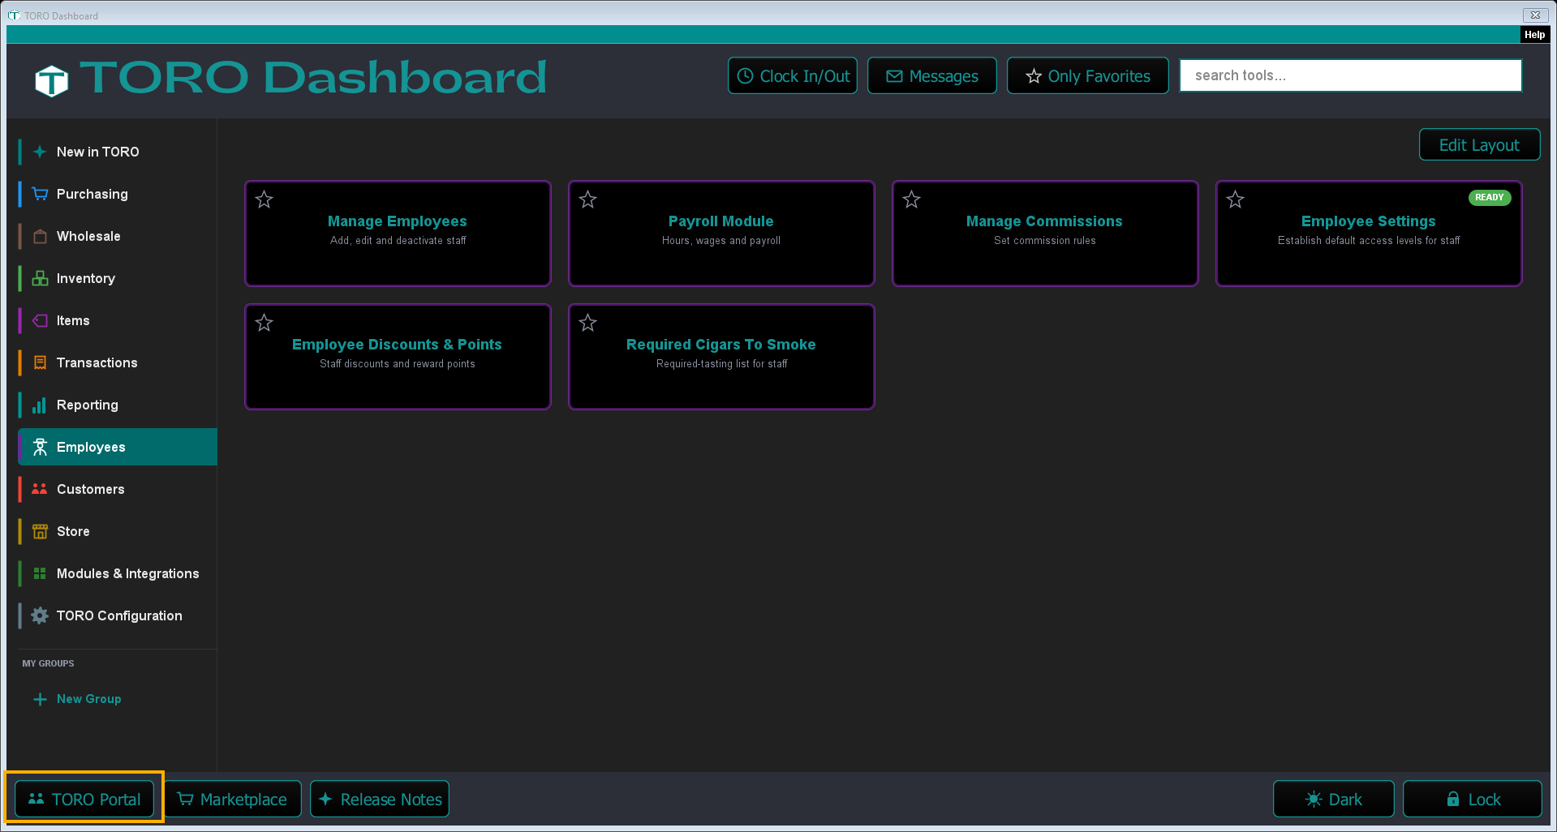Image resolution: width=1557 pixels, height=832 pixels.
Task: Select Inventory in the sidebar
Action: coord(118,278)
